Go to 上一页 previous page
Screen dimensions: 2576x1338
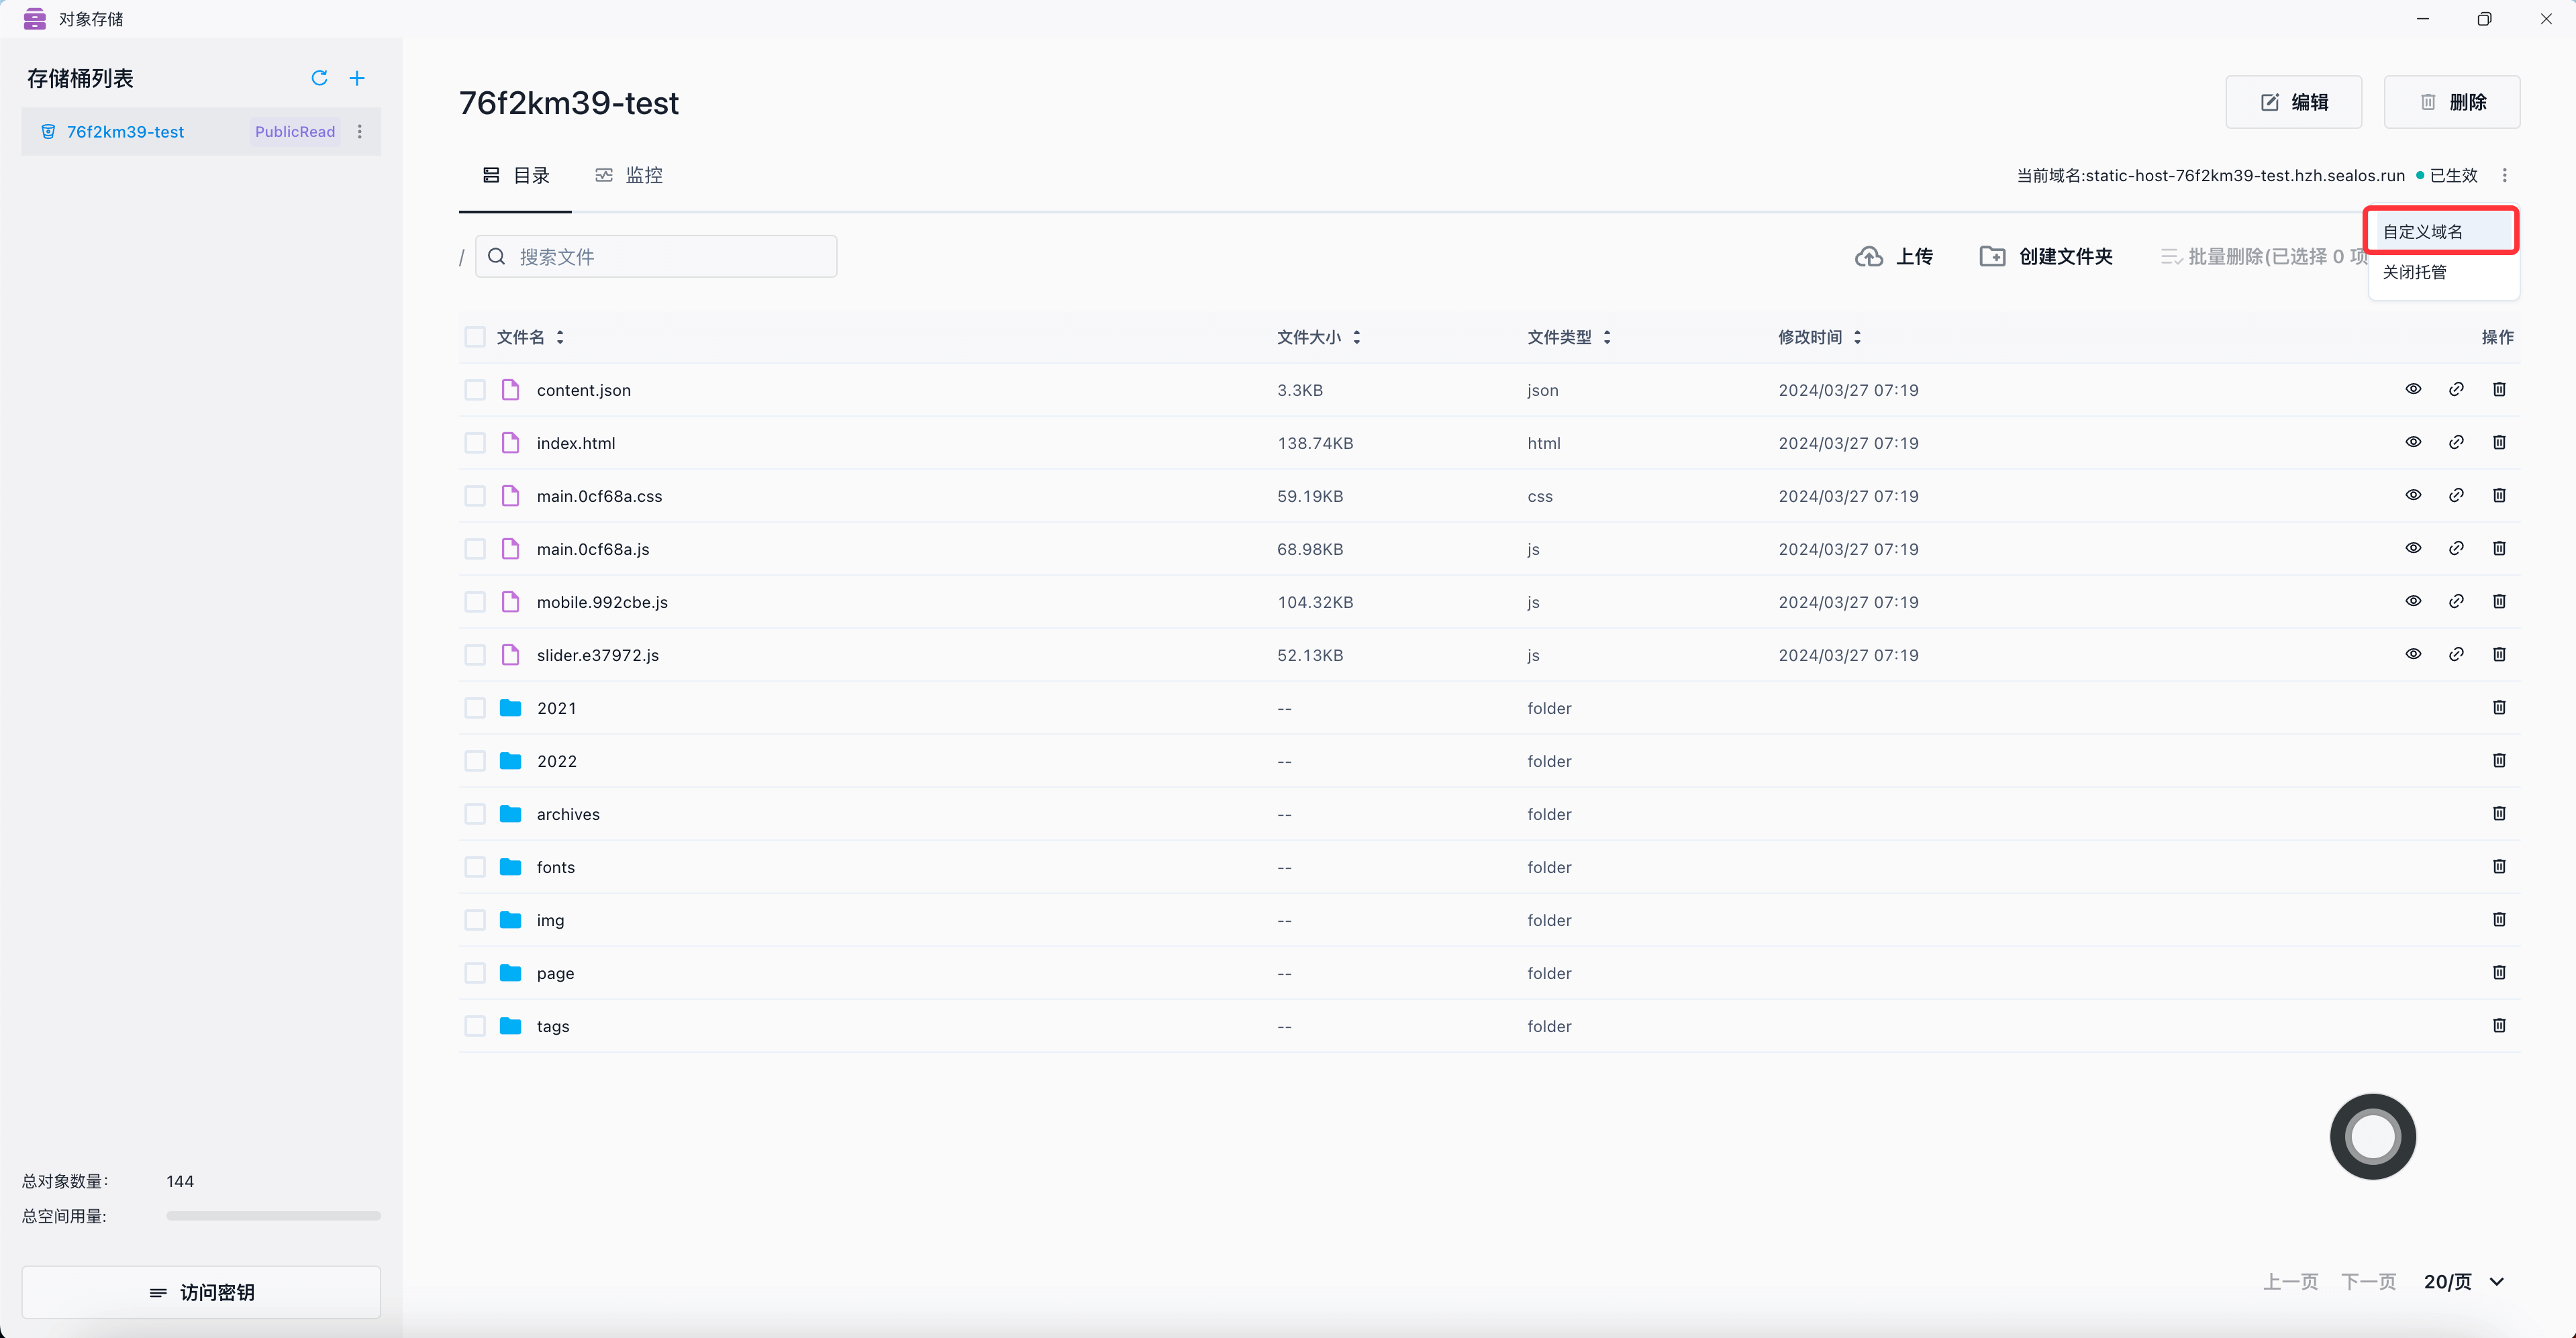[2290, 1281]
